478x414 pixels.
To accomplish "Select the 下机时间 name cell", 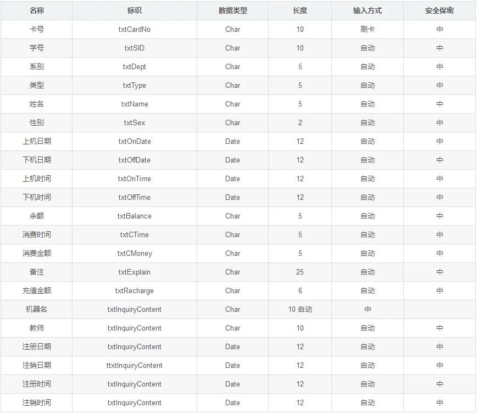I will tap(37, 197).
